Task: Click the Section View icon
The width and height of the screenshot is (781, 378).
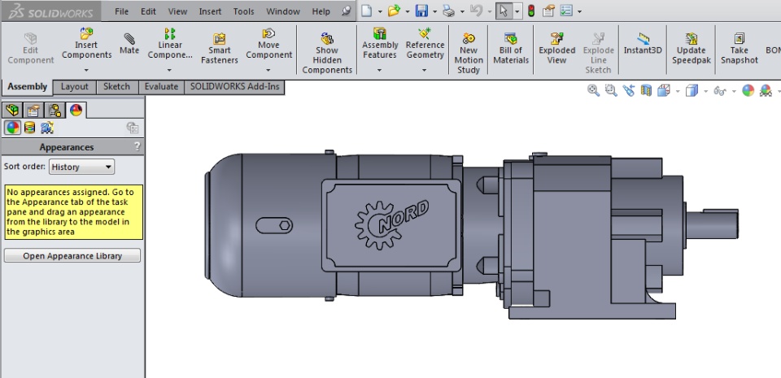Action: click(x=646, y=90)
